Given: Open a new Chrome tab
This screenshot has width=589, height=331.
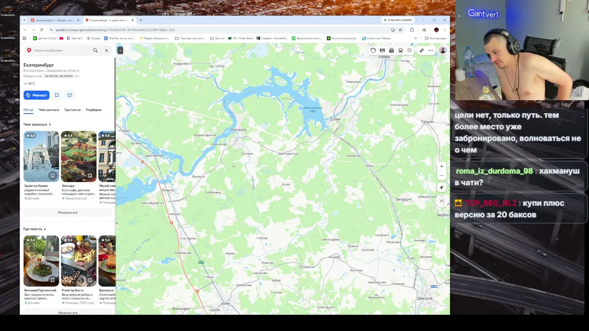Looking at the screenshot, I should point(141,20).
